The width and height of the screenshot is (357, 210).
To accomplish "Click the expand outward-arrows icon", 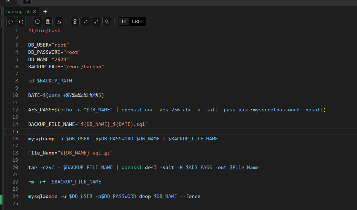I will point(96,22).
